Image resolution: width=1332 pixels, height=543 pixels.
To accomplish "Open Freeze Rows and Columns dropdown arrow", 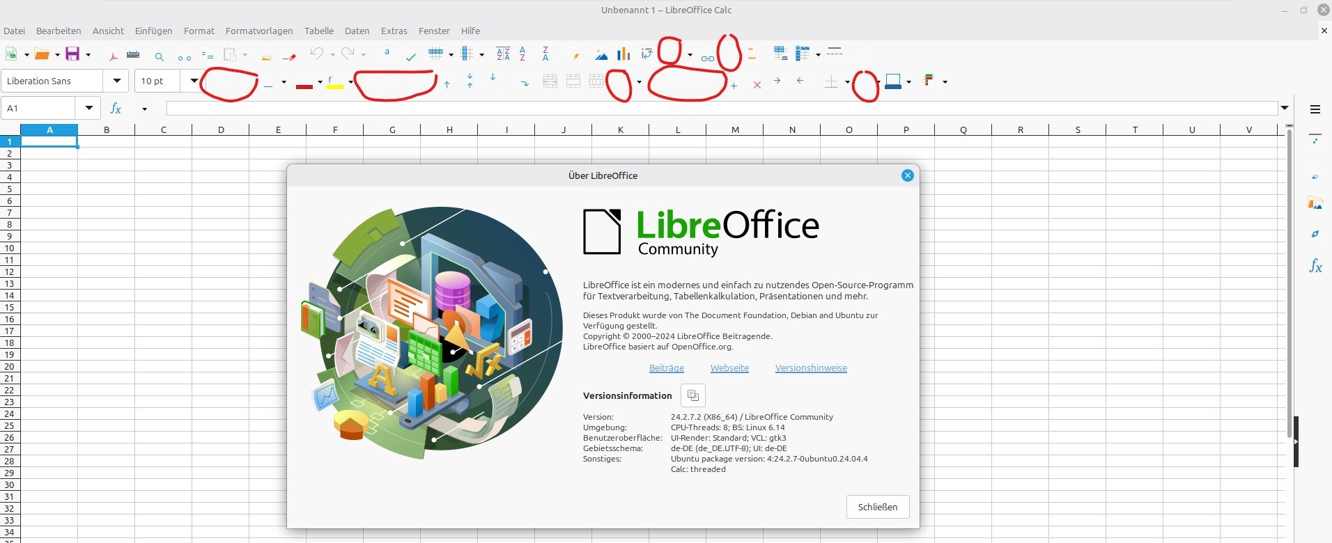I will (x=818, y=54).
